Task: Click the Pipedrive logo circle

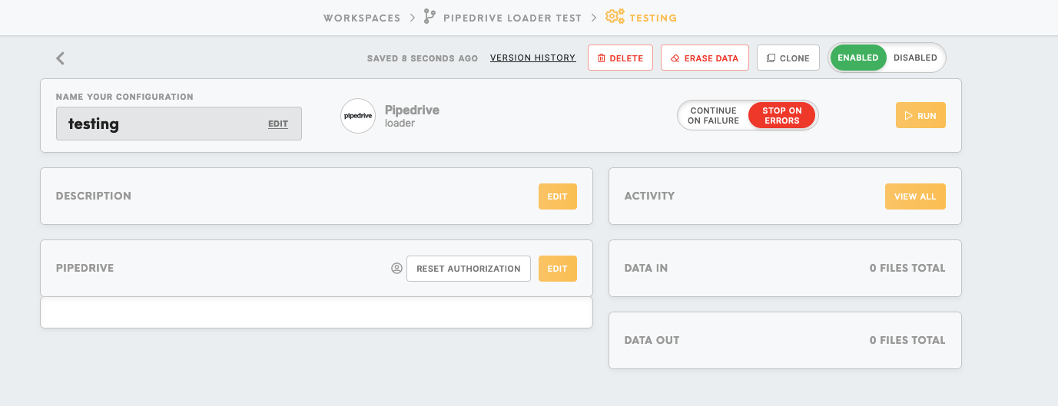Action: [358, 116]
